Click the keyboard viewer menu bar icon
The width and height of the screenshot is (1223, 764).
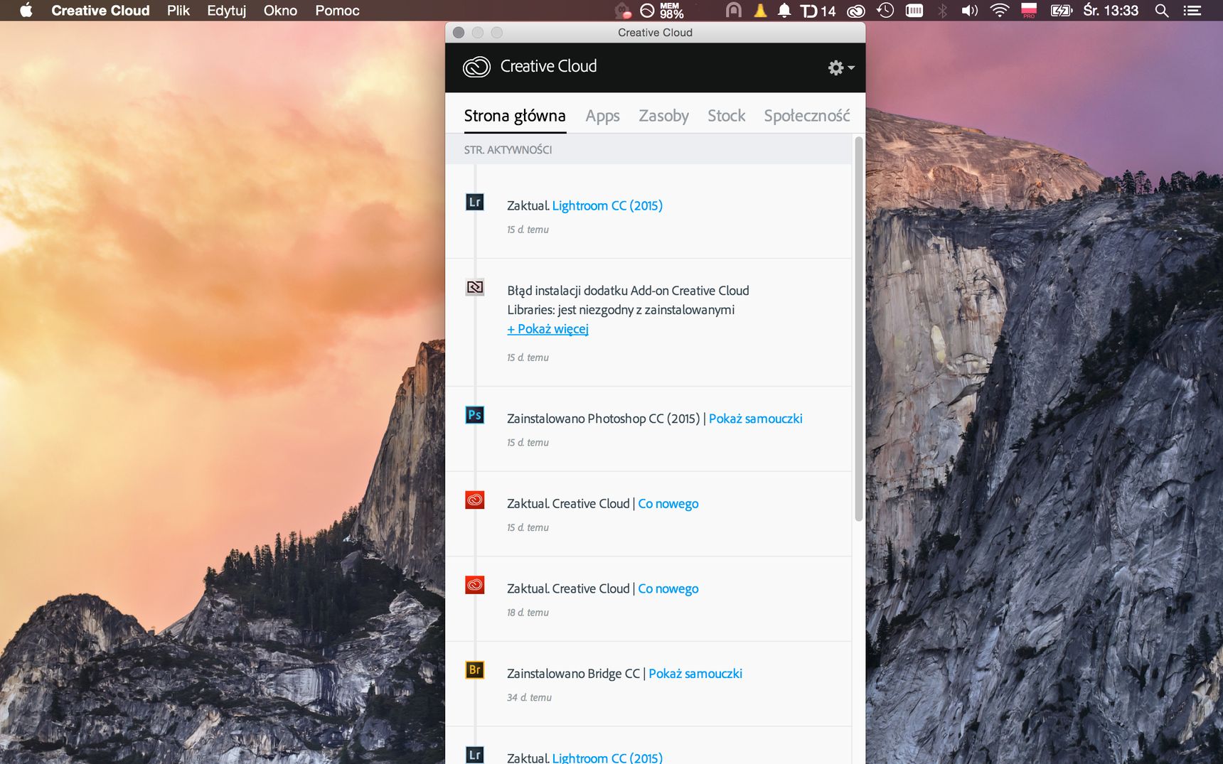(914, 11)
